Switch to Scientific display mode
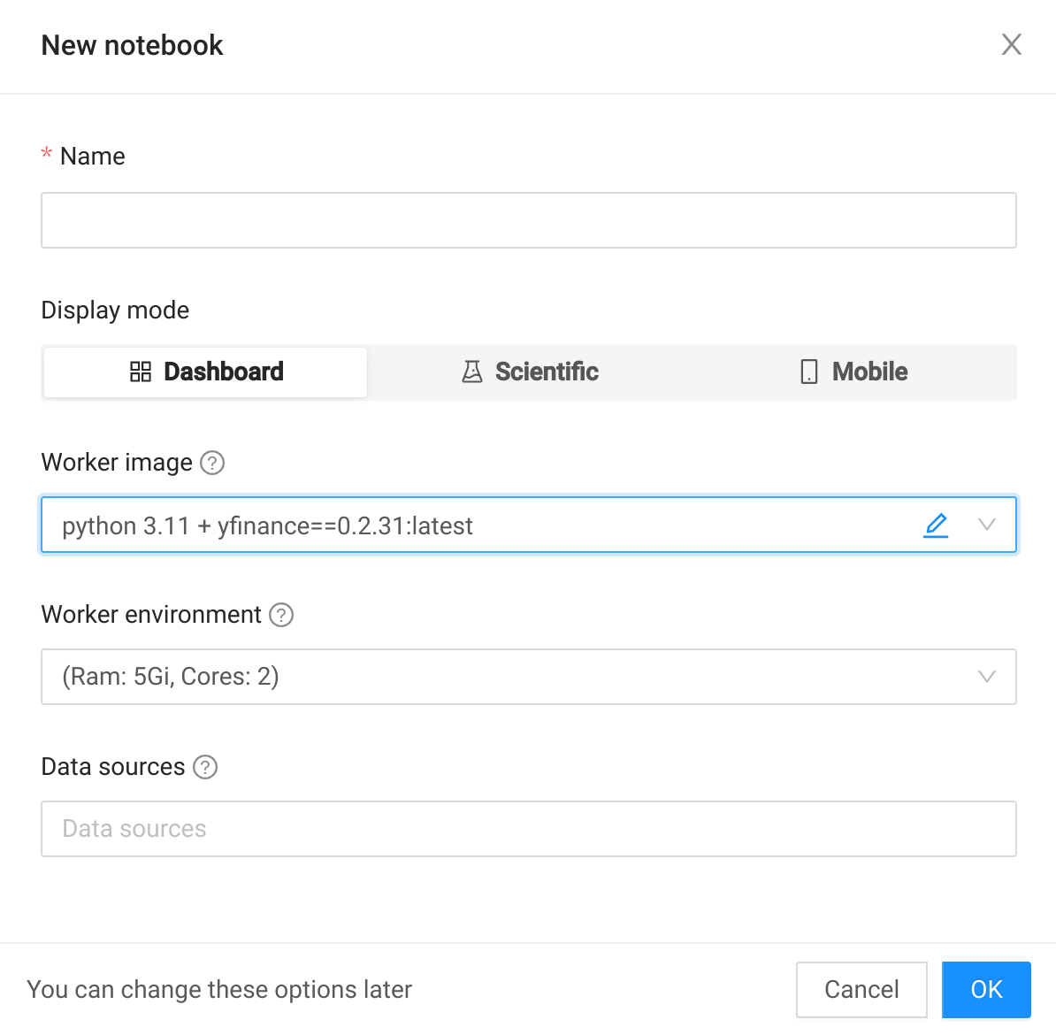This screenshot has height=1035, width=1056. pos(529,372)
